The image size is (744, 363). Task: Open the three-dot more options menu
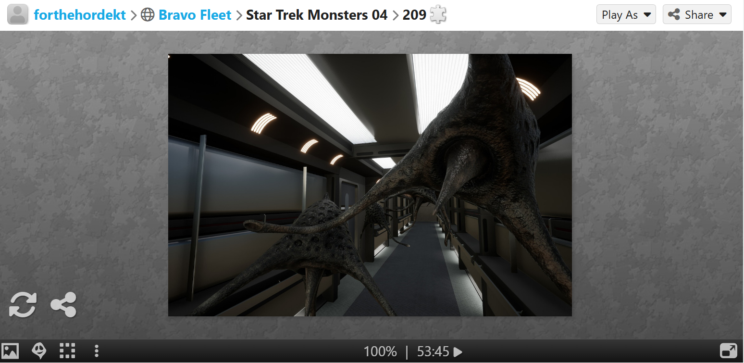97,351
